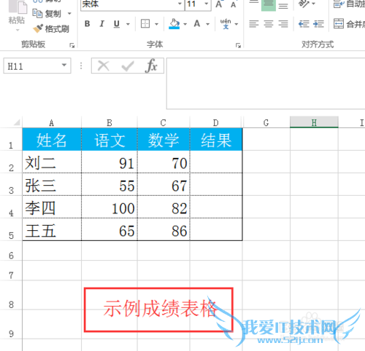This screenshot has height=351, width=365.
Task: Align text left
Action: pyautogui.click(x=254, y=24)
